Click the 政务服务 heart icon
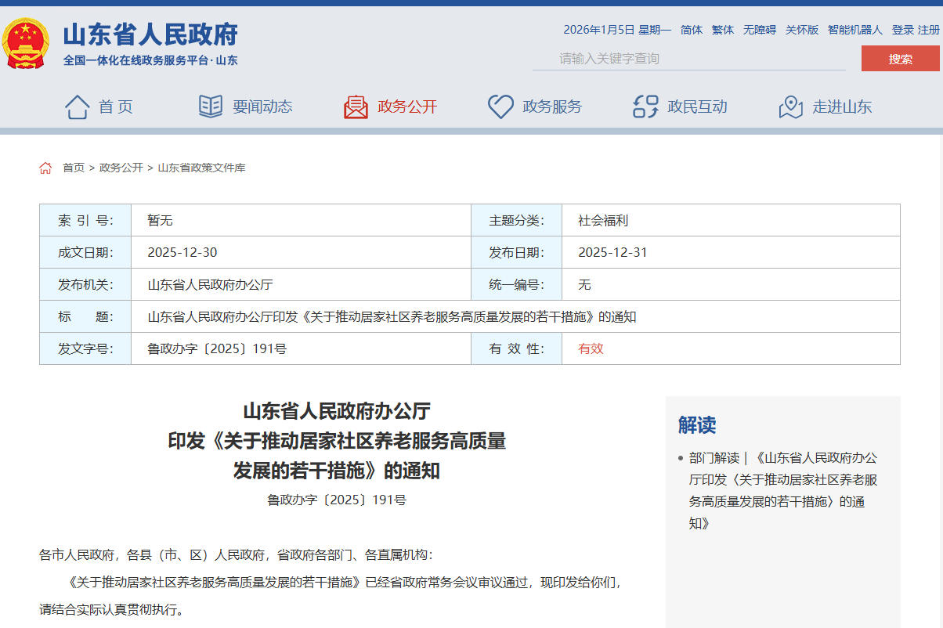Image resolution: width=943 pixels, height=628 pixels. [500, 106]
